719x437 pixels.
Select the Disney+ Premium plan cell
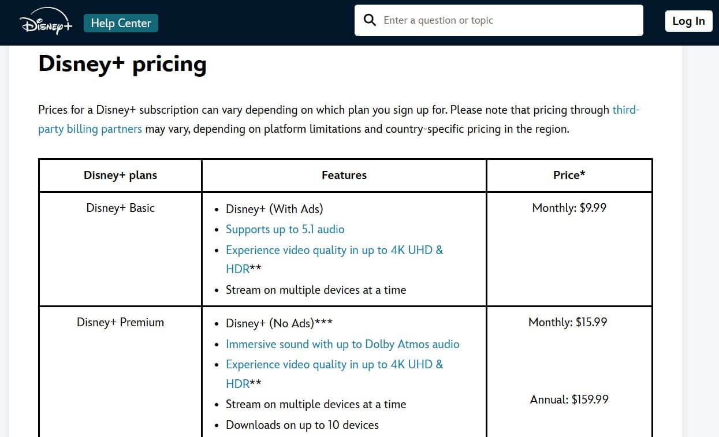click(120, 322)
